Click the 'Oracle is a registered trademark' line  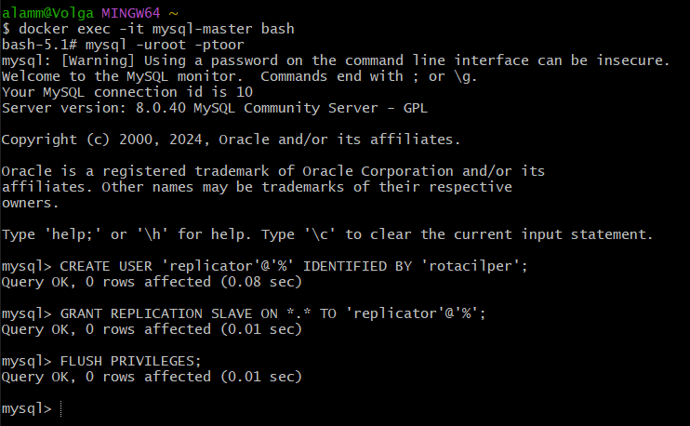pos(273,171)
